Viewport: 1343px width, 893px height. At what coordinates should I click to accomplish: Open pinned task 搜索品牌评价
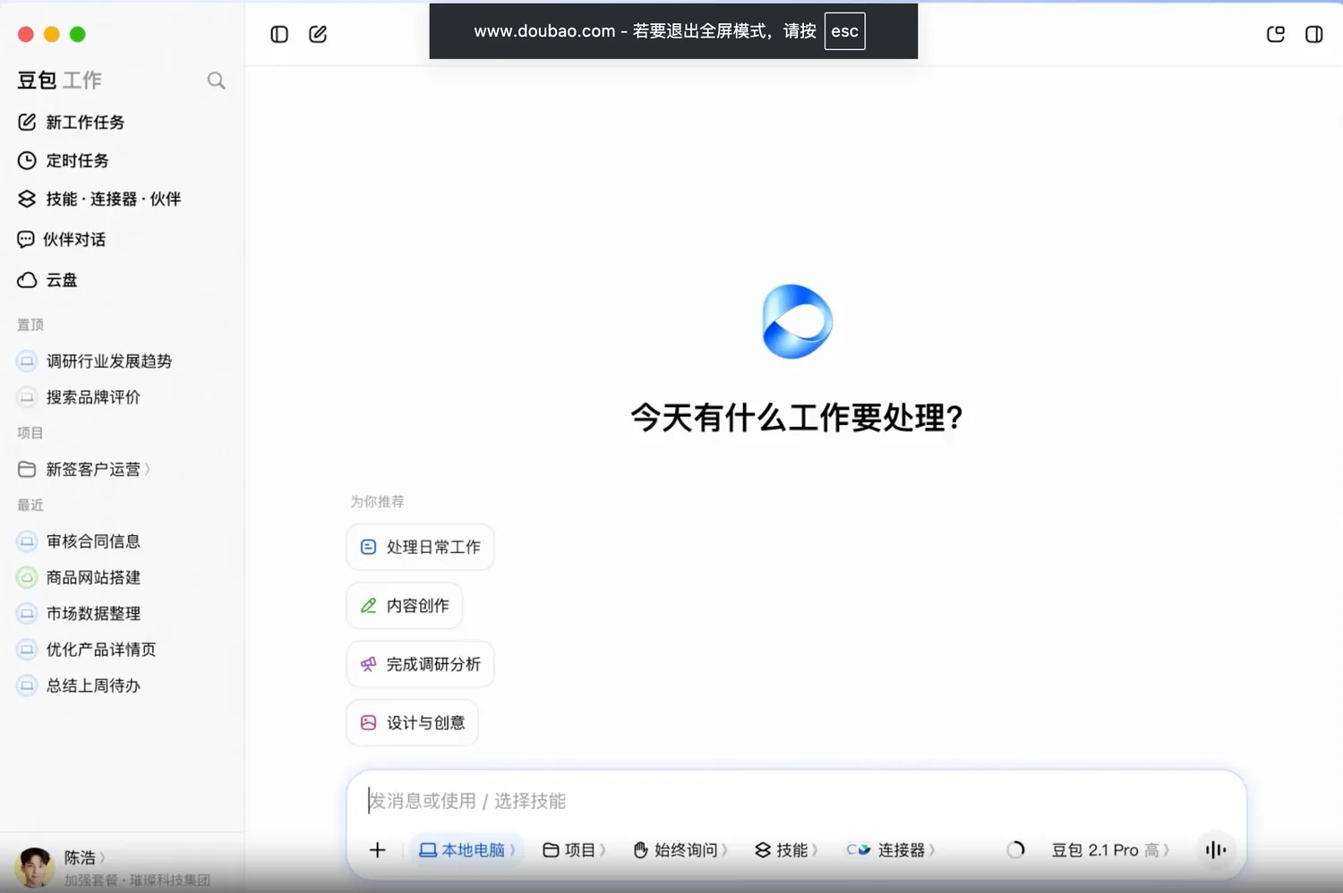click(x=79, y=397)
